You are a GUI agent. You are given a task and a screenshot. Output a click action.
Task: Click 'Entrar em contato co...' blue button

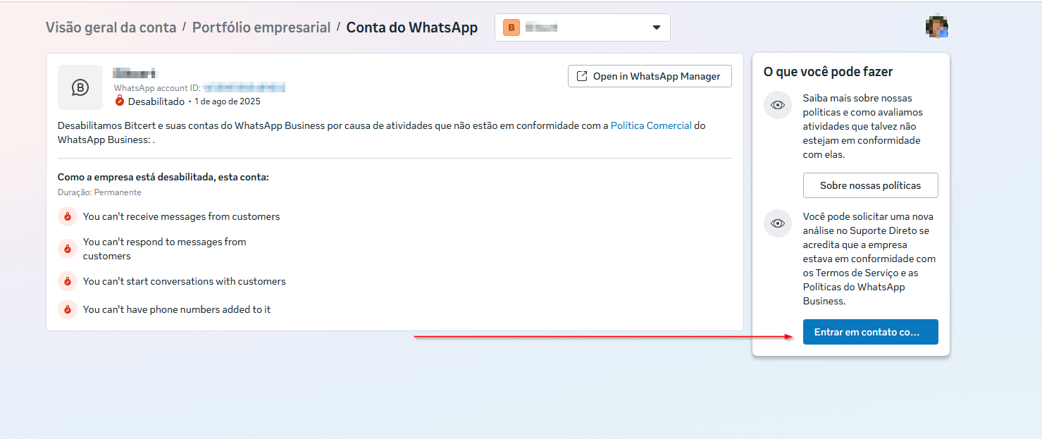(871, 332)
